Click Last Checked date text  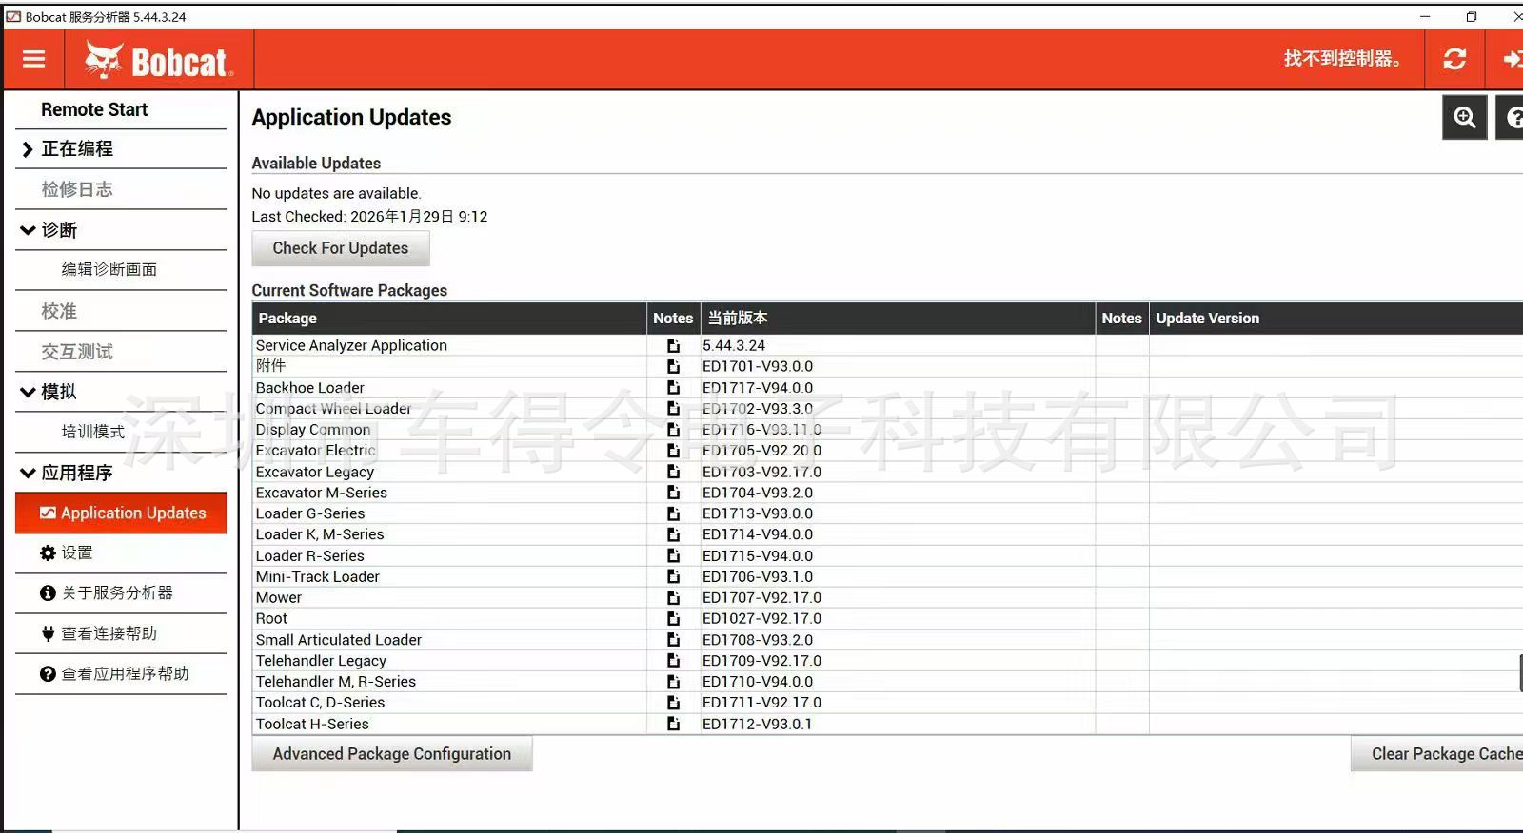pos(369,217)
